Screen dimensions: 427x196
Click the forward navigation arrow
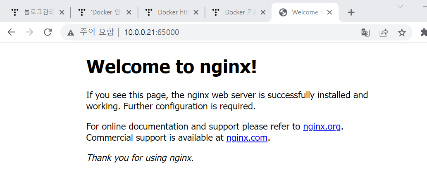click(x=29, y=32)
